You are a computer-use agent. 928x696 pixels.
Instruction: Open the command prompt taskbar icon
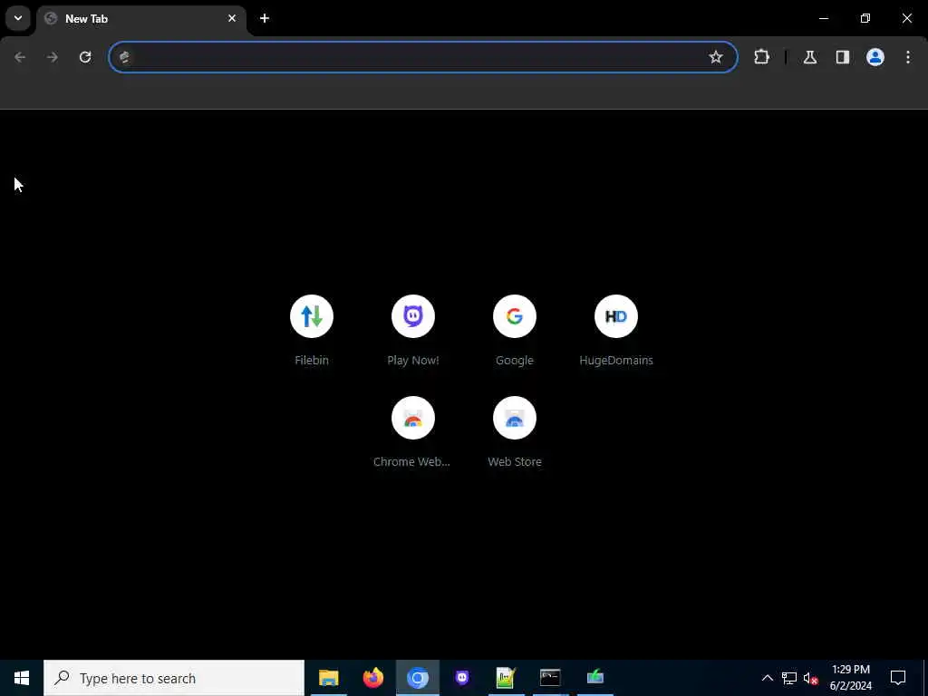tap(550, 678)
